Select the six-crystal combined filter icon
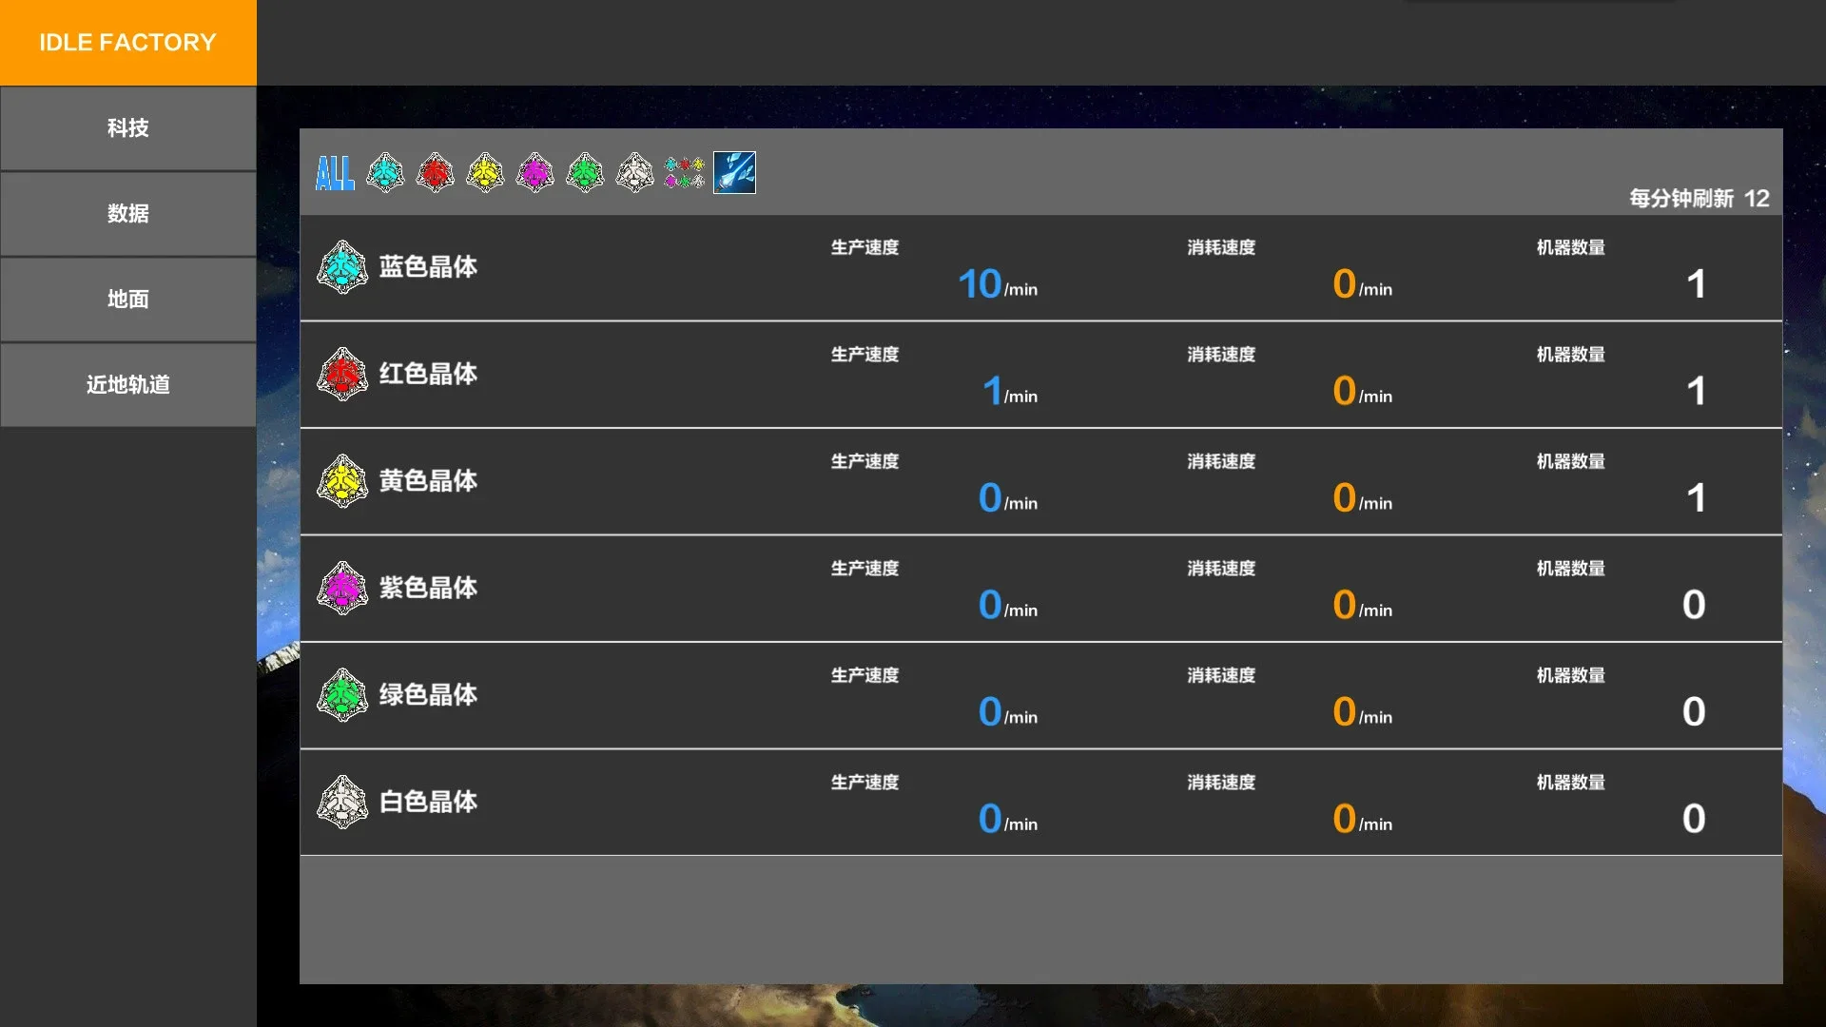 point(685,173)
